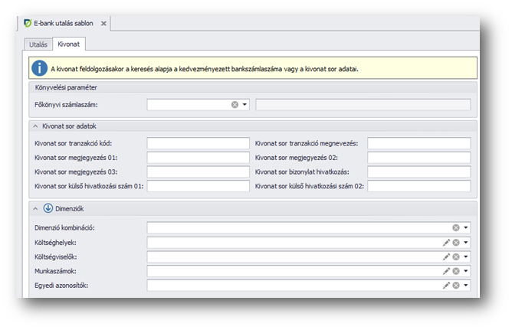The width and height of the screenshot is (512, 330).
Task: Collapse the Dimenziók section
Action: click(35, 207)
